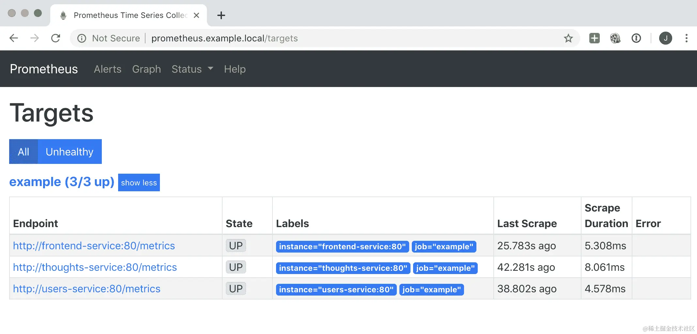The image size is (697, 334).
Task: Click the 38.802s ago last scrape value
Action: coord(527,289)
